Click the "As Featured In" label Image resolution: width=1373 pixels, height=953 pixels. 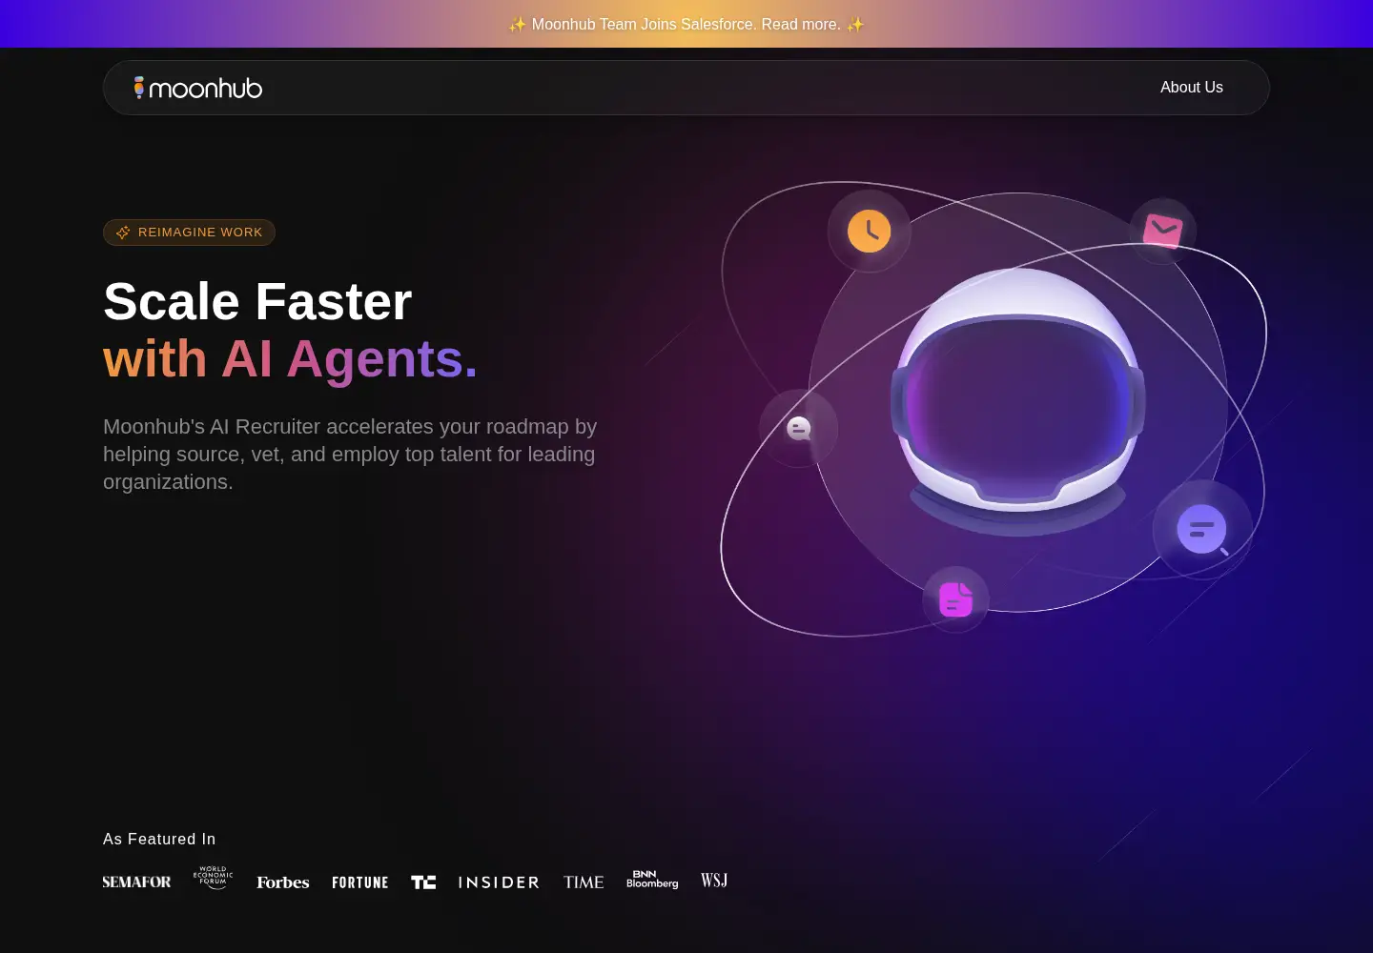159,839
